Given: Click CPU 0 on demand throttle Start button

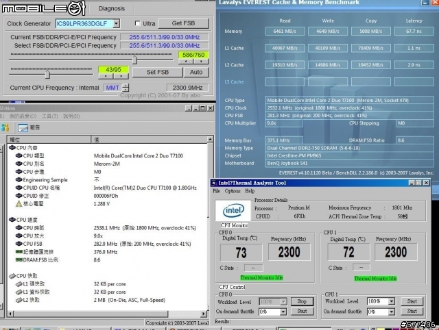Looking at the screenshot, I should [x=302, y=311].
